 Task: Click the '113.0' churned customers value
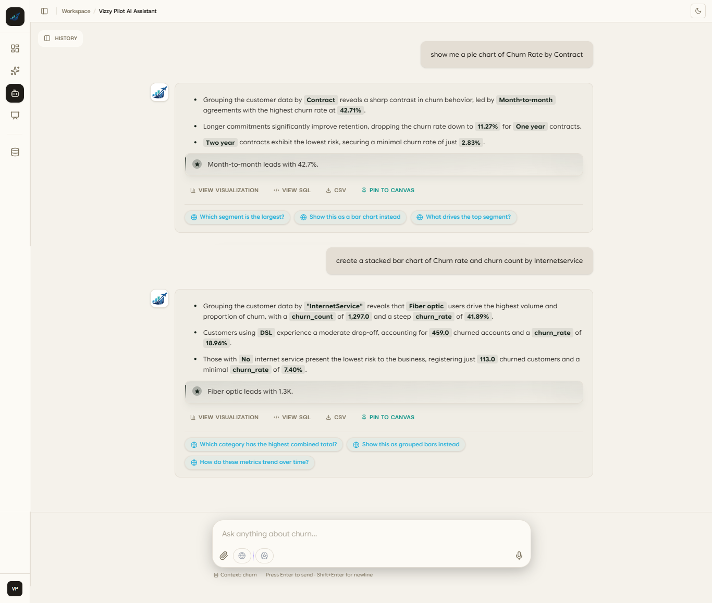487,359
